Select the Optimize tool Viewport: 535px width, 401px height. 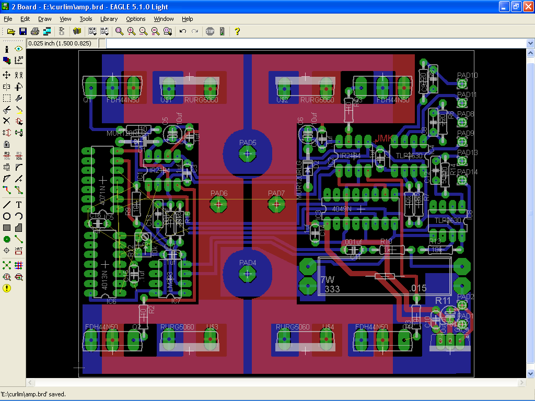pos(19,179)
